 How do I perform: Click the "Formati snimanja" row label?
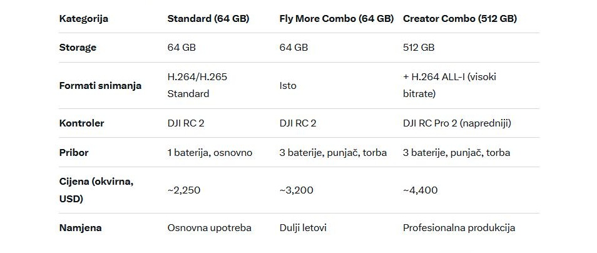(x=100, y=85)
